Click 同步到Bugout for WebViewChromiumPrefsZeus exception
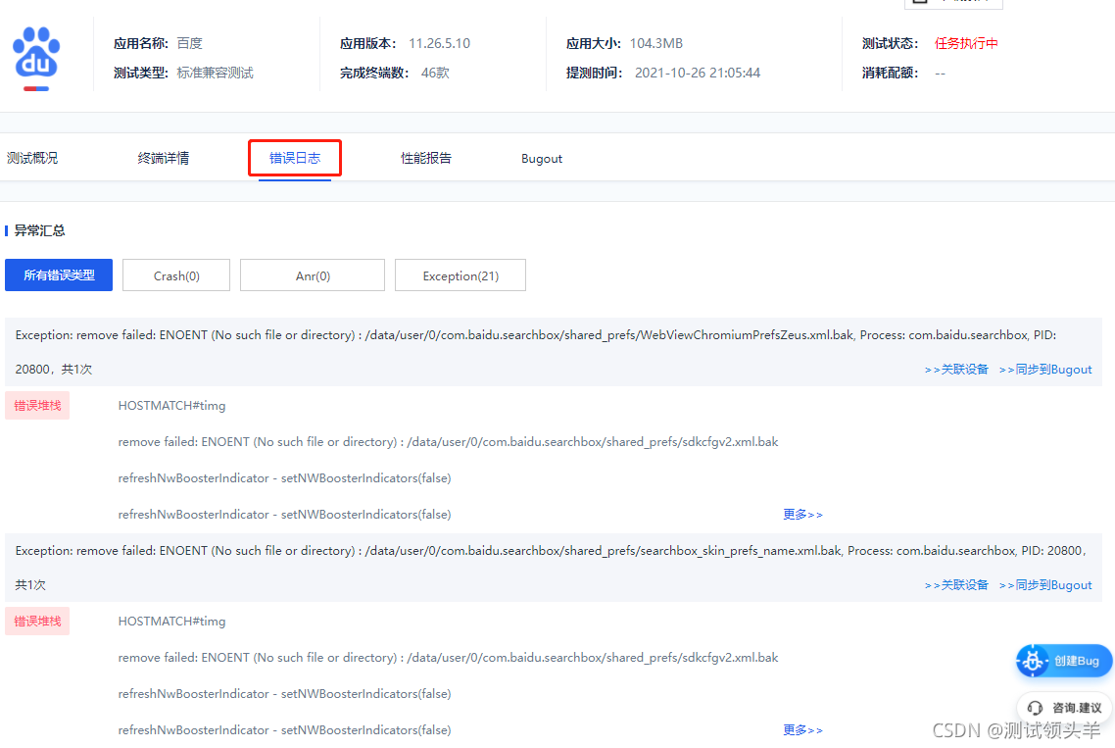 click(x=1045, y=370)
